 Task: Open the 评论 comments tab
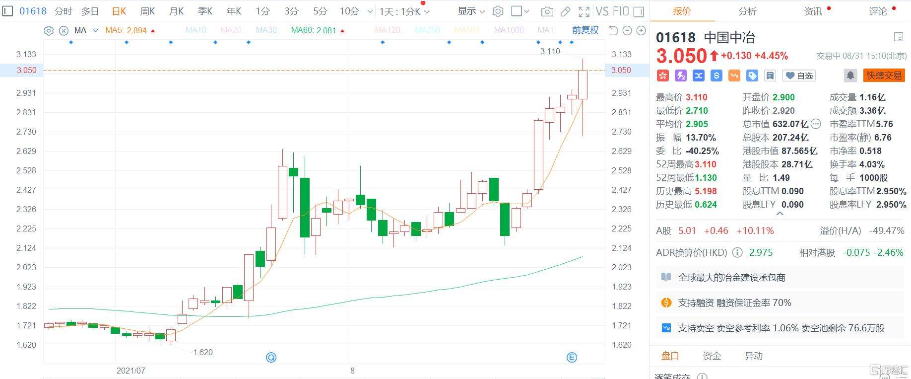coord(878,11)
